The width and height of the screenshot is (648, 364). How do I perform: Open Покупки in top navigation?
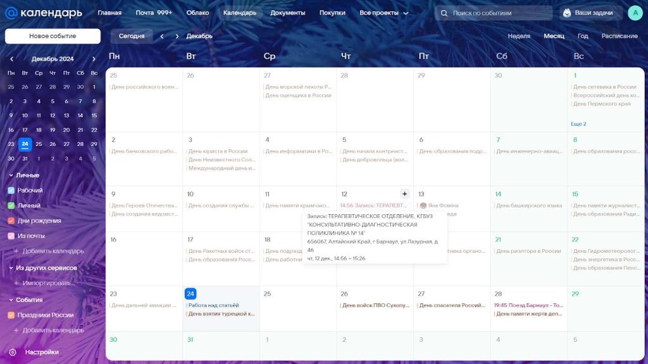tap(332, 13)
